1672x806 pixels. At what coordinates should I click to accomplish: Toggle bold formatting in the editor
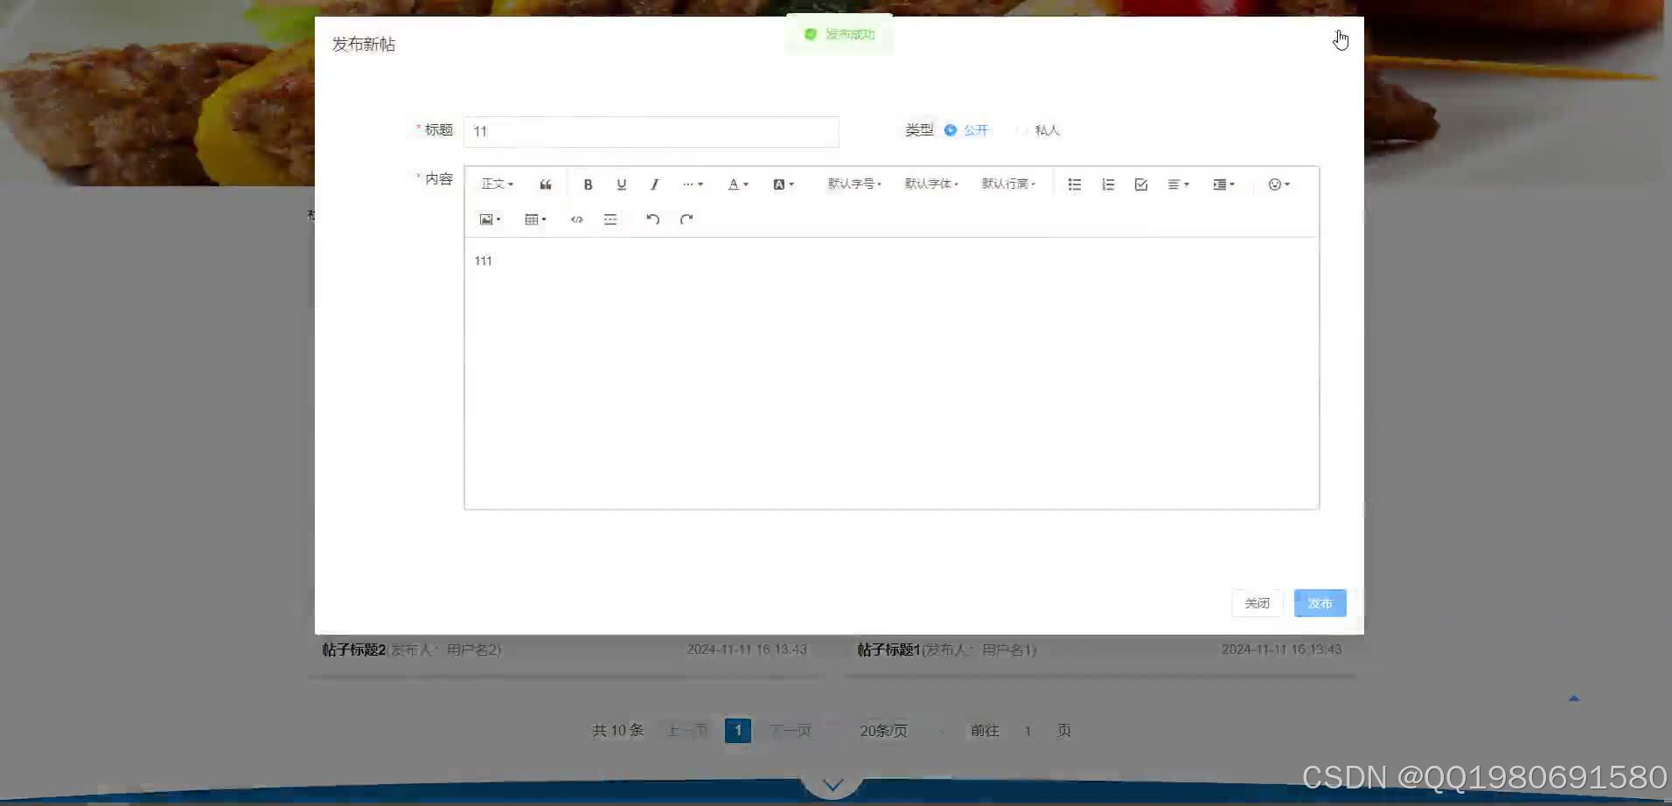(588, 184)
